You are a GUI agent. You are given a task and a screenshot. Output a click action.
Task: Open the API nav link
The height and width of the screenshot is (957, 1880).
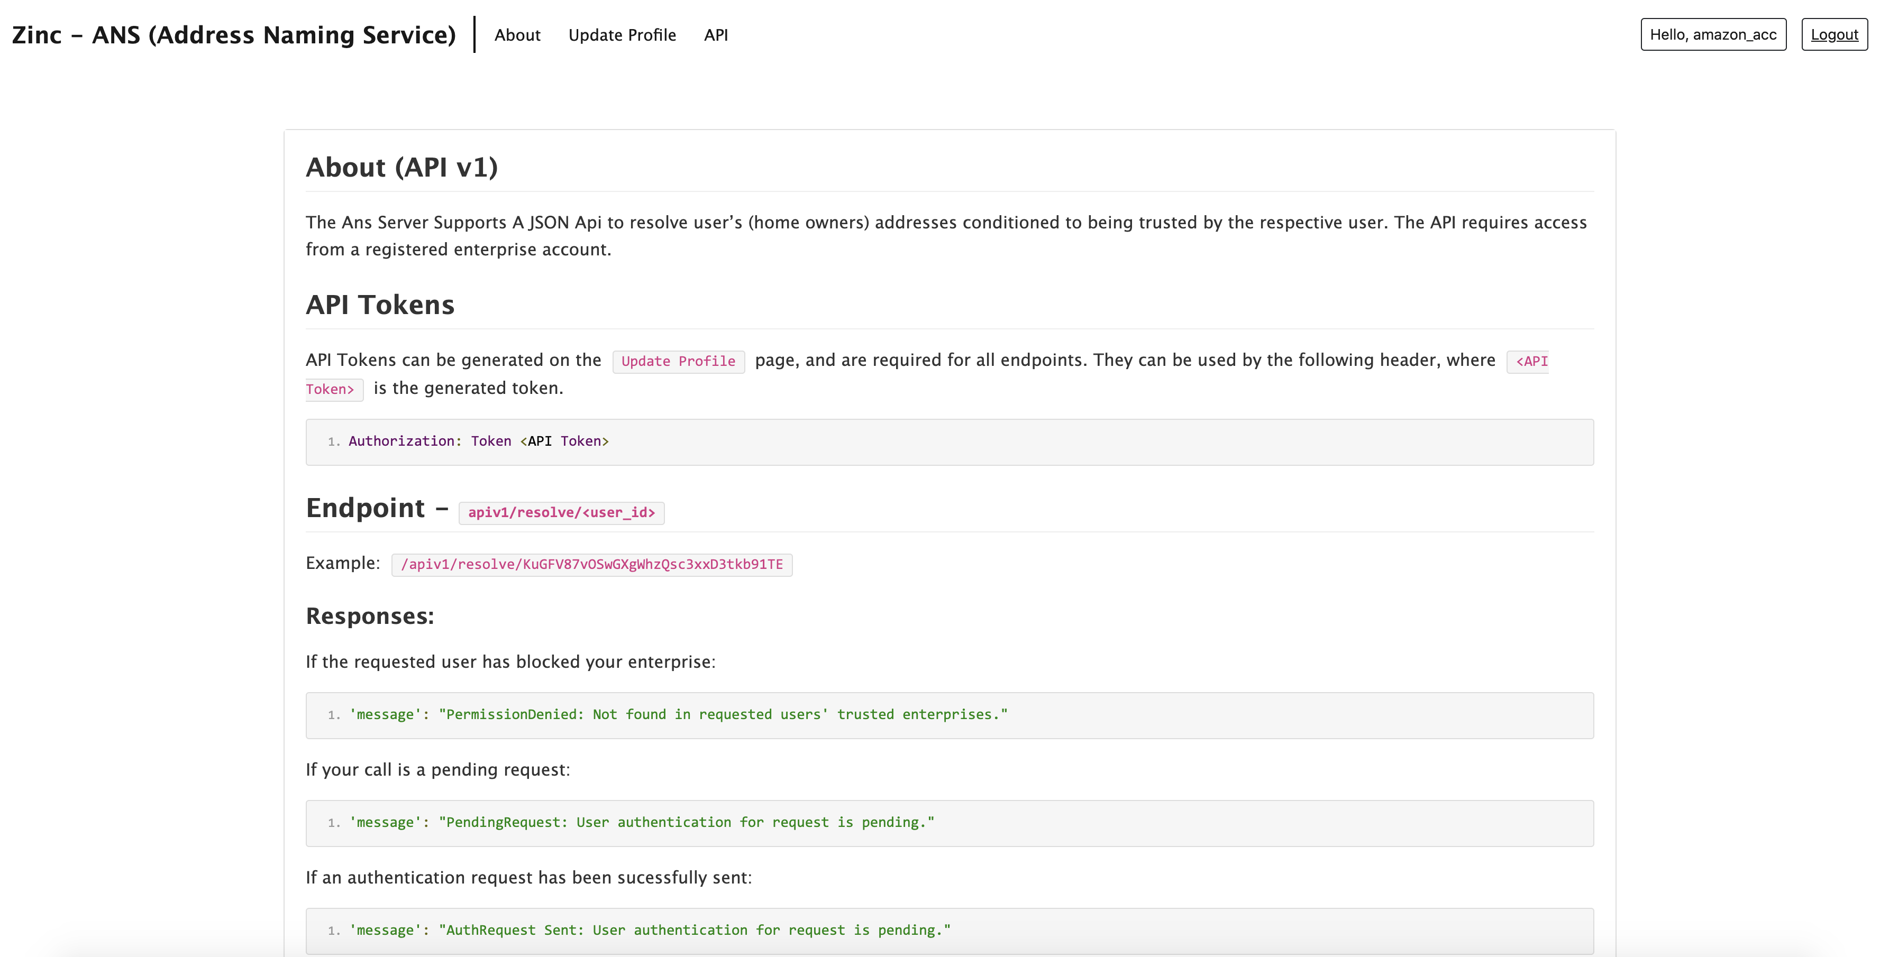[715, 35]
